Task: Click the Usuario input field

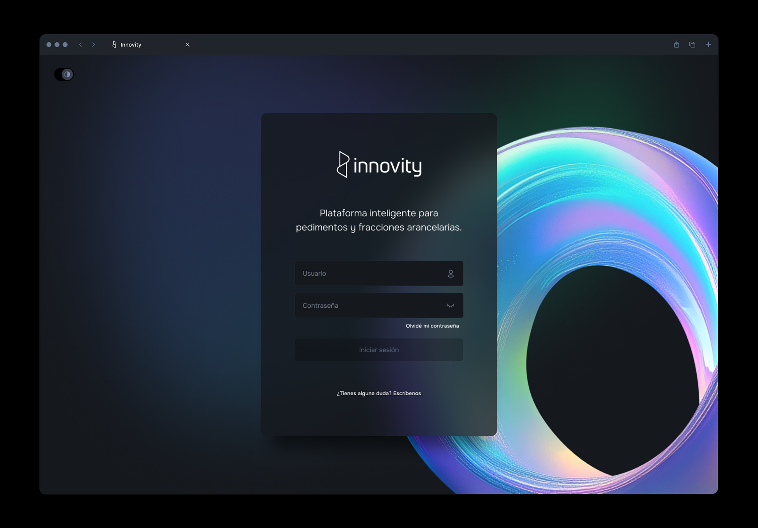Action: (x=379, y=273)
